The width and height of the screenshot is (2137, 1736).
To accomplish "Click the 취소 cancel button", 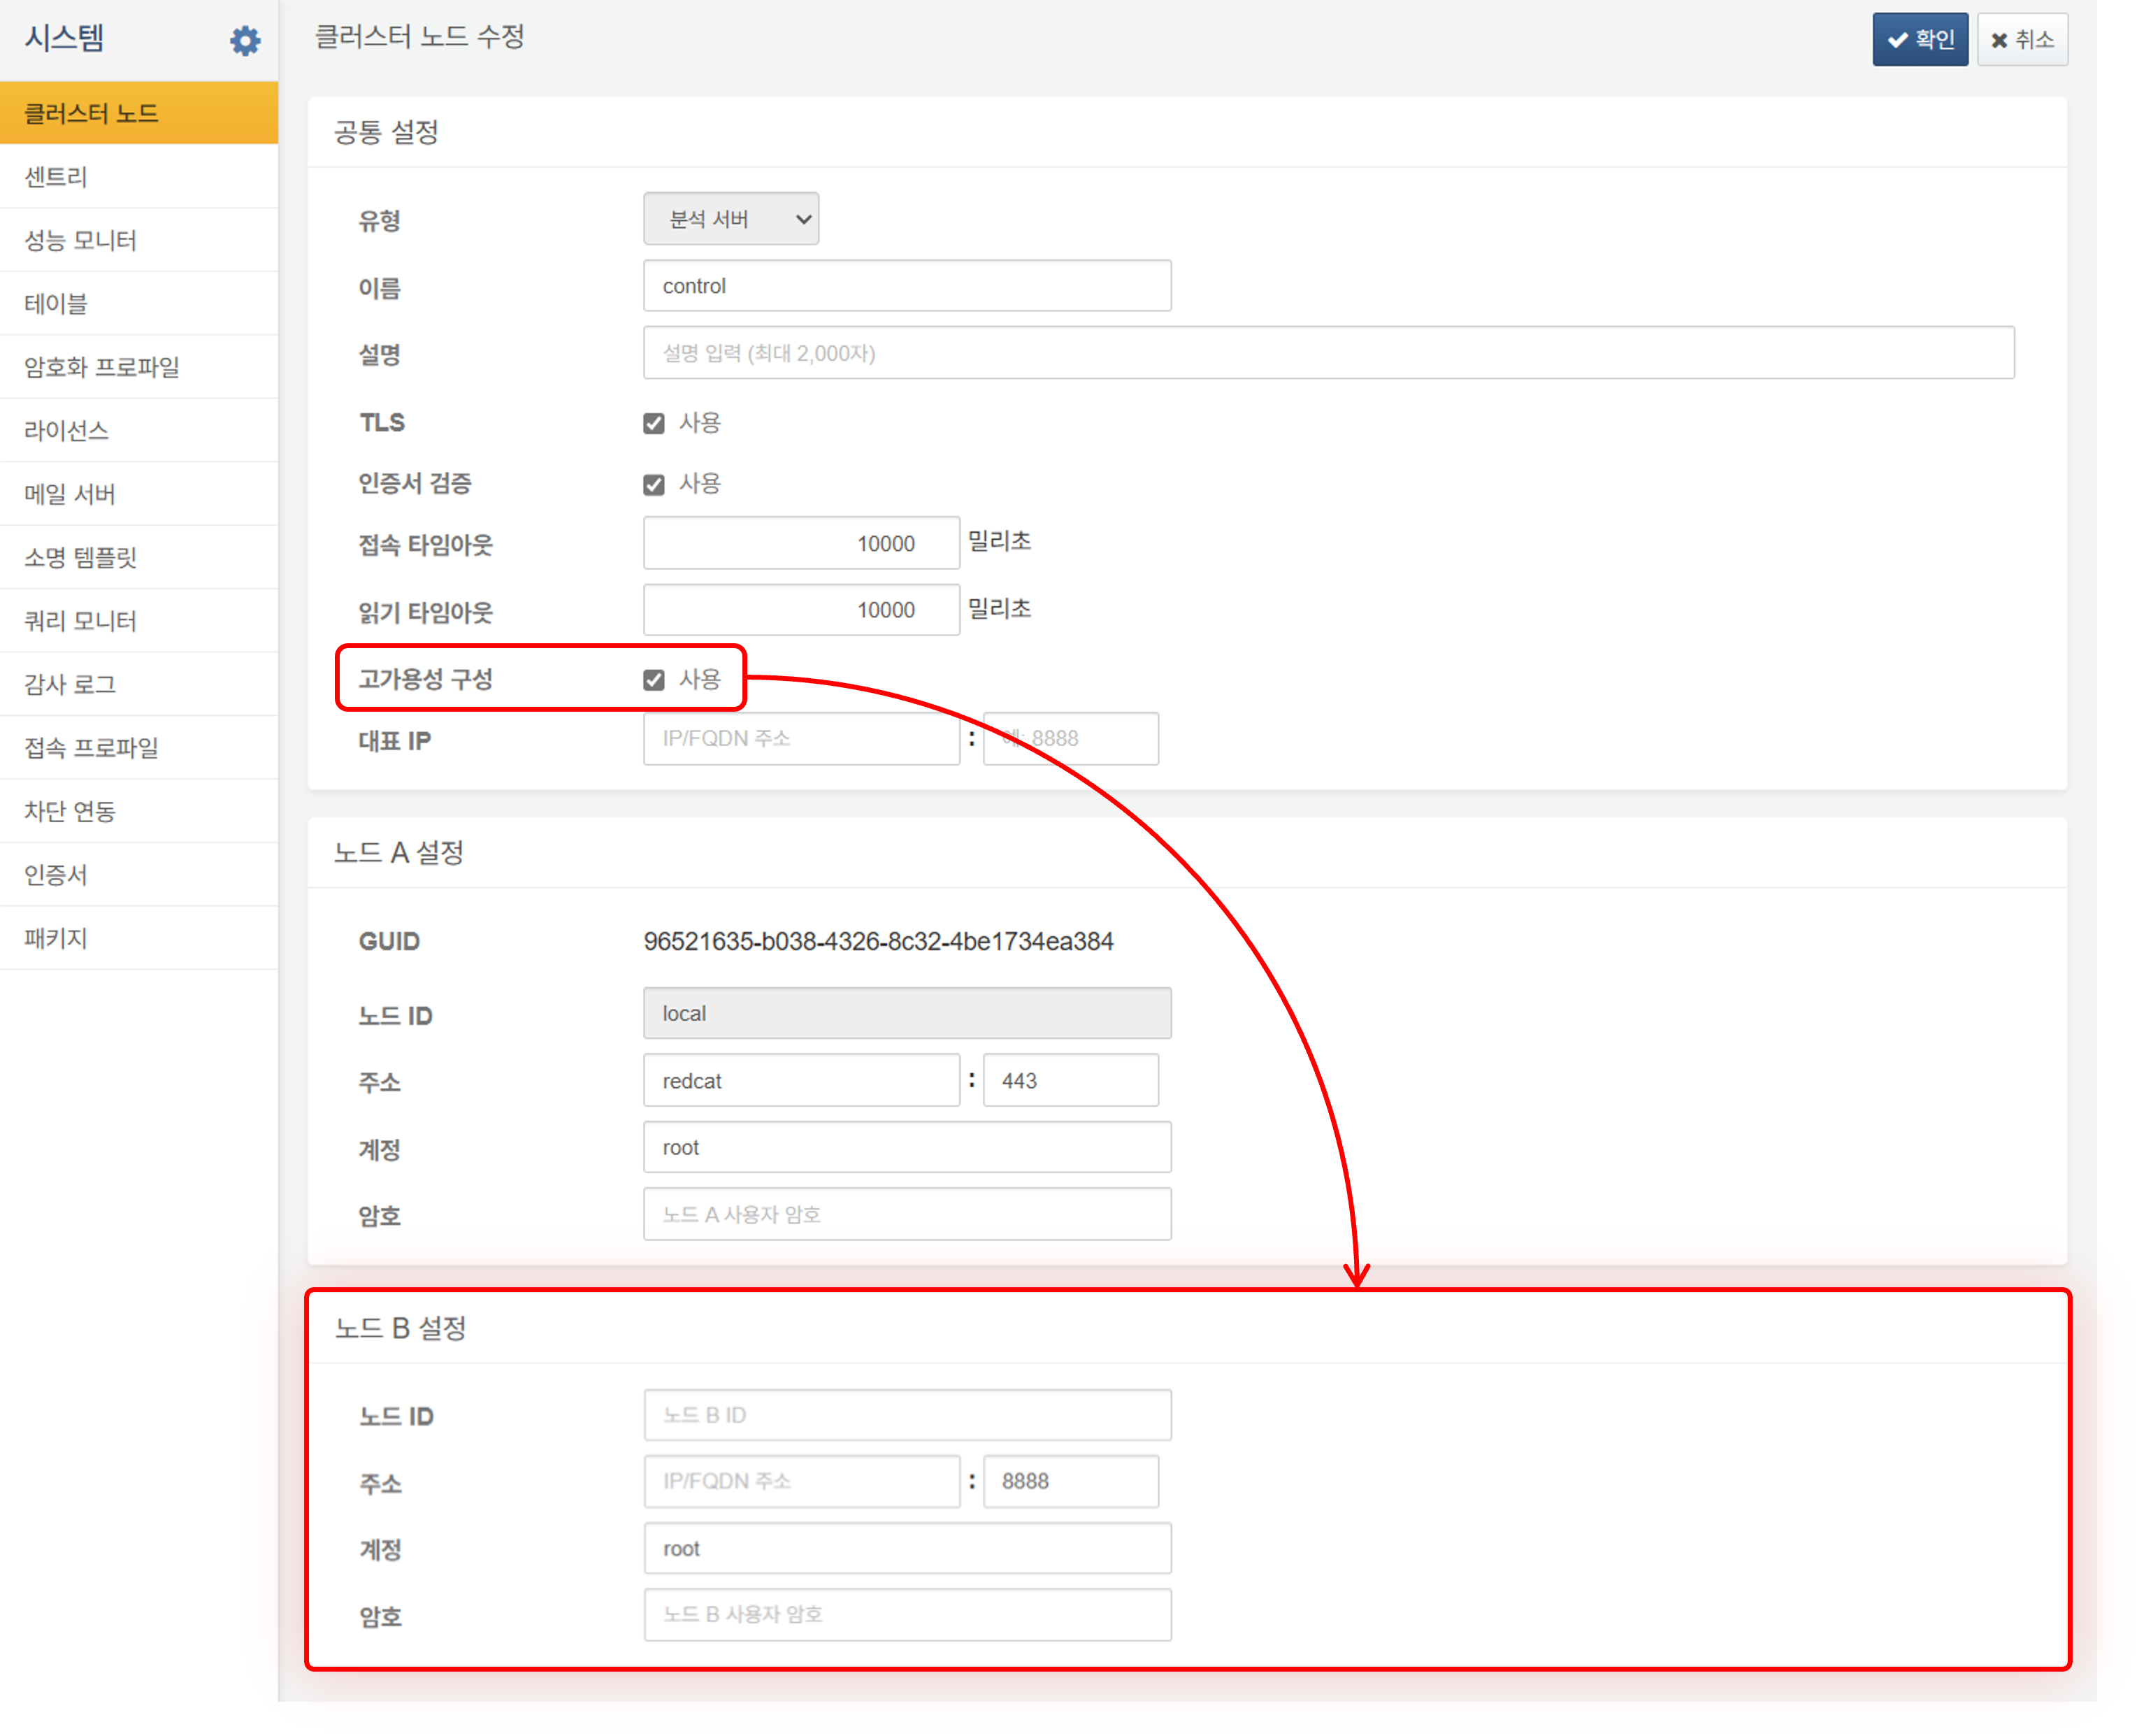I will [x=2021, y=40].
